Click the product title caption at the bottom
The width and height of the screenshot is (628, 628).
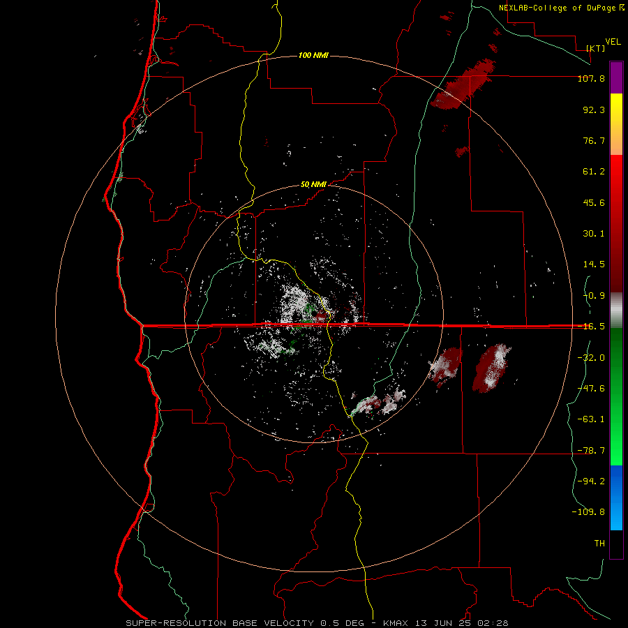317,623
